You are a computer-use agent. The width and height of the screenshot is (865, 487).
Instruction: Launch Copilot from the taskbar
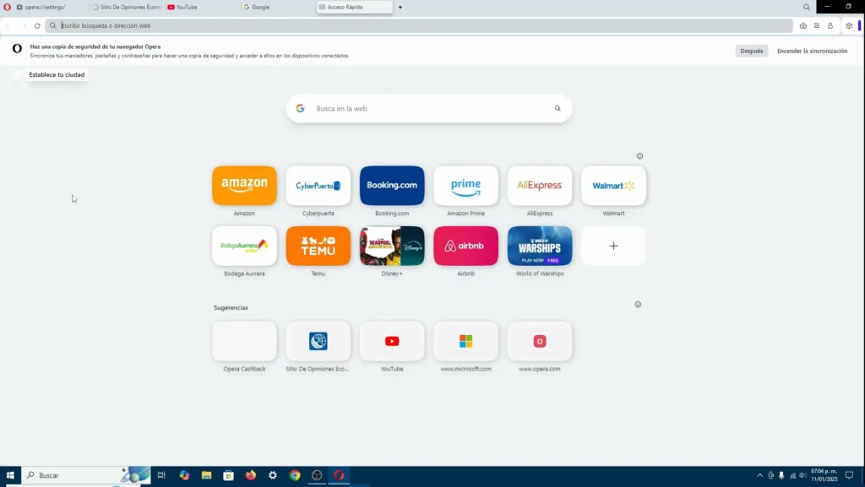tap(184, 475)
